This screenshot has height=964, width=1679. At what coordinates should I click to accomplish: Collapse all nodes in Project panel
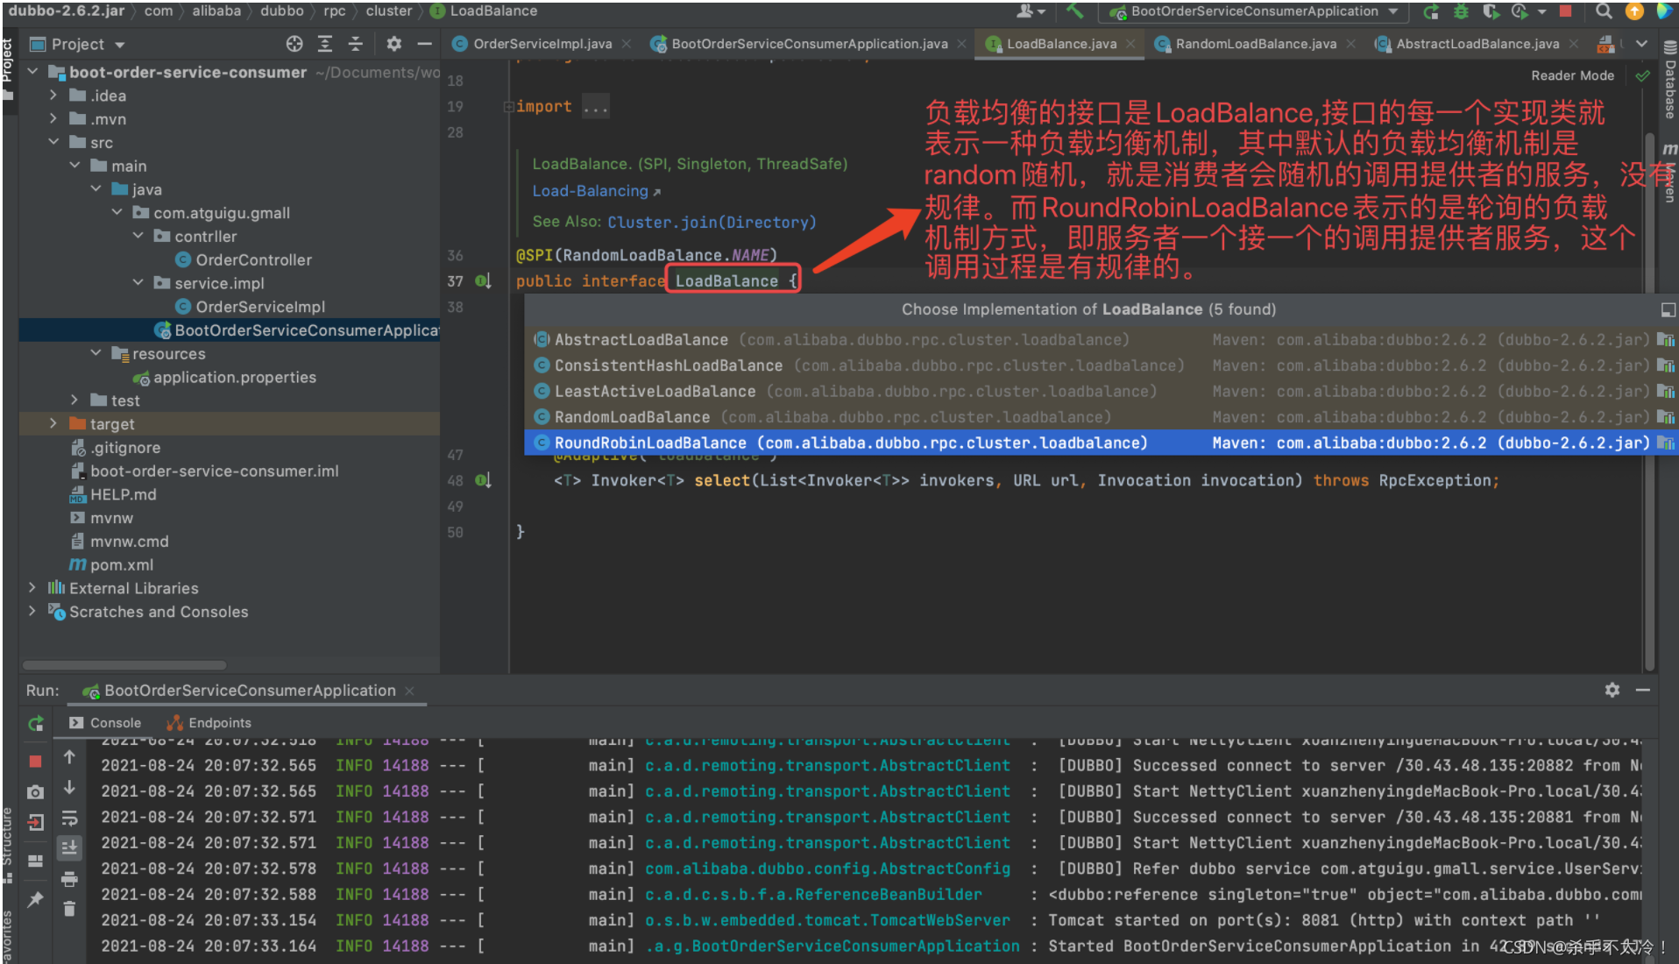pyautogui.click(x=355, y=44)
